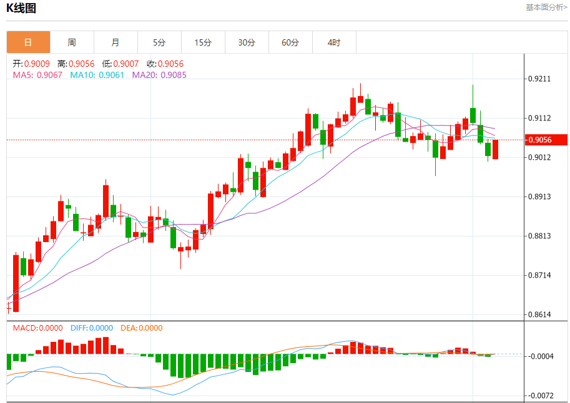Click the MA5: 0.9067 label
570x403 pixels.
[x=37, y=75]
